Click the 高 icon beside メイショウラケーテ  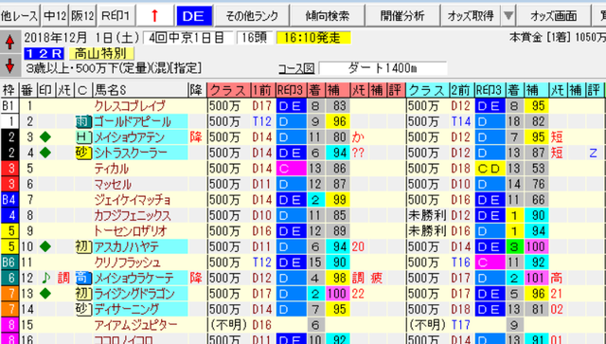pyautogui.click(x=83, y=278)
